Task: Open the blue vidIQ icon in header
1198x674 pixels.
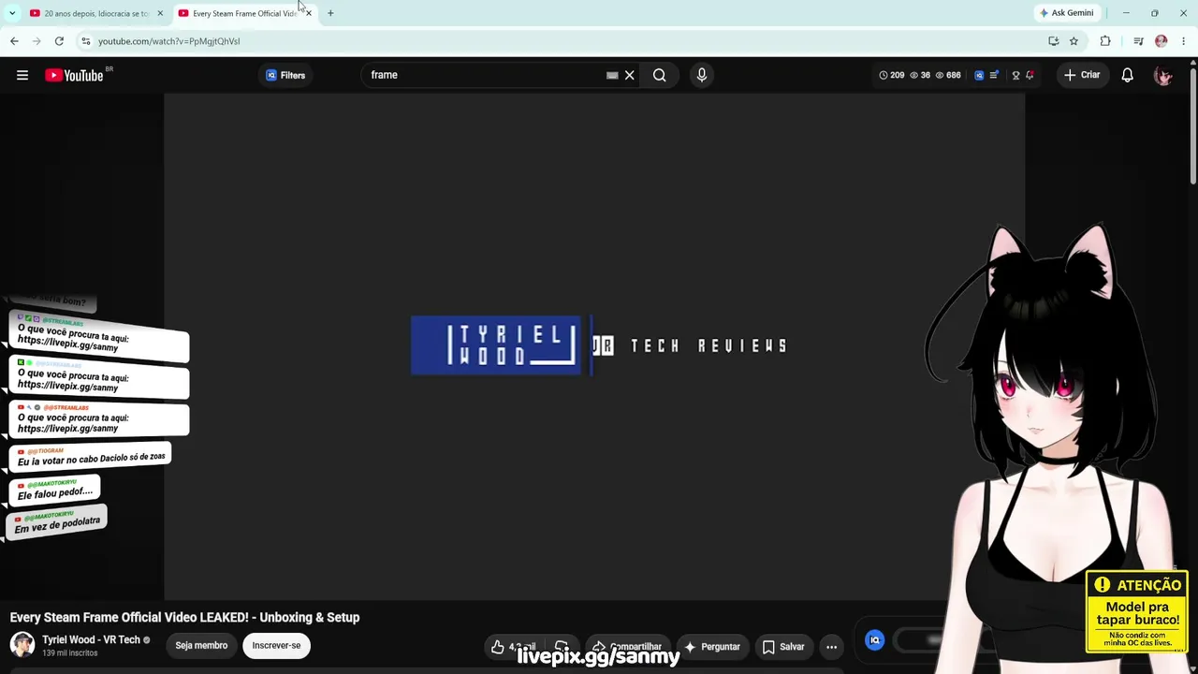Action: 979,75
